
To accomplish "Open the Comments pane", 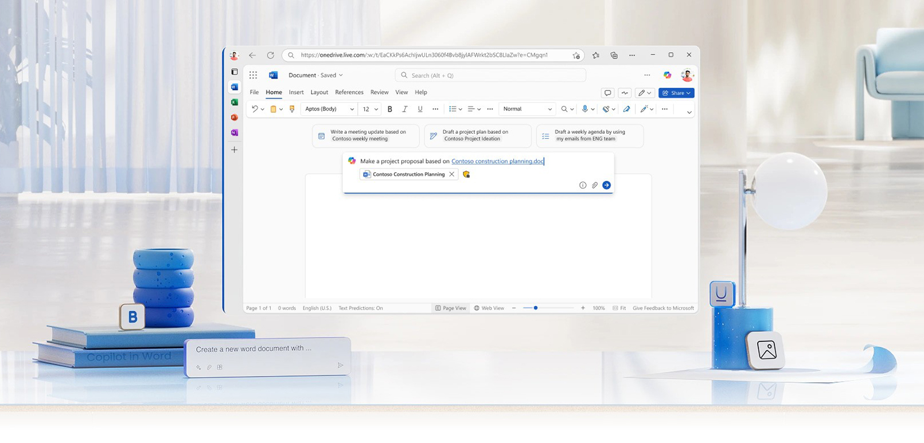I will point(607,93).
